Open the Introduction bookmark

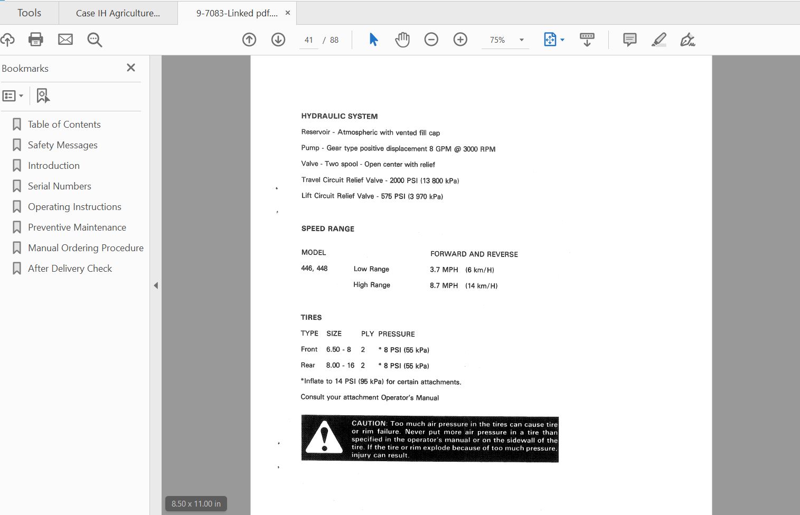pyautogui.click(x=53, y=166)
